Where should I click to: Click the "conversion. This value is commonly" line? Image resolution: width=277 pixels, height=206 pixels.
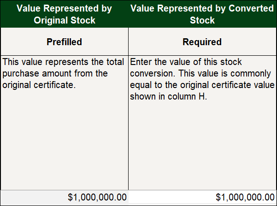tap(200, 73)
